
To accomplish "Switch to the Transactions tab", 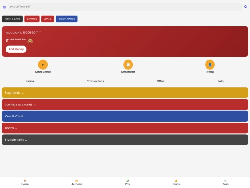I will click(x=95, y=81).
